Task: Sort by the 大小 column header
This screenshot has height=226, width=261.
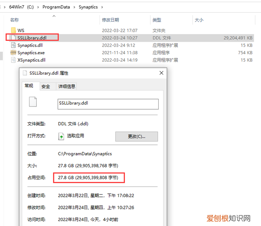Action: [199, 20]
